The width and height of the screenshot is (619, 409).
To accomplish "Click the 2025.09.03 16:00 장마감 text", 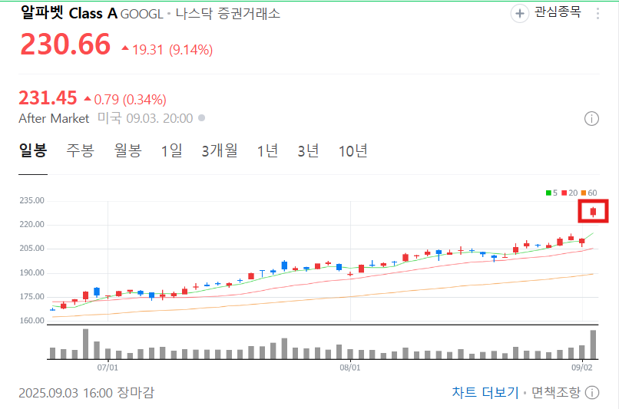I will pyautogui.click(x=87, y=393).
